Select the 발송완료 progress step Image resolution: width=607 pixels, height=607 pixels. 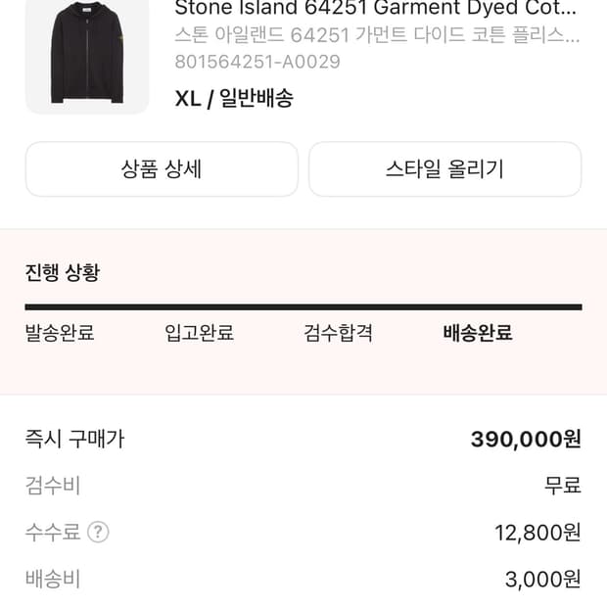point(60,333)
